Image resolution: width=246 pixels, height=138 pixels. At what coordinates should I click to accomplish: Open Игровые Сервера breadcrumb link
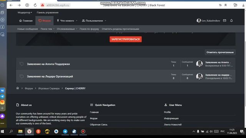[49, 89]
